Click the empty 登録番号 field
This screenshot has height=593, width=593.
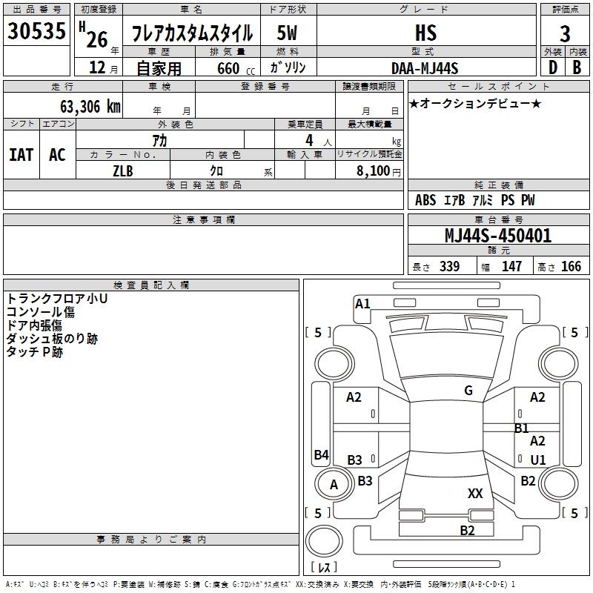[x=265, y=105]
